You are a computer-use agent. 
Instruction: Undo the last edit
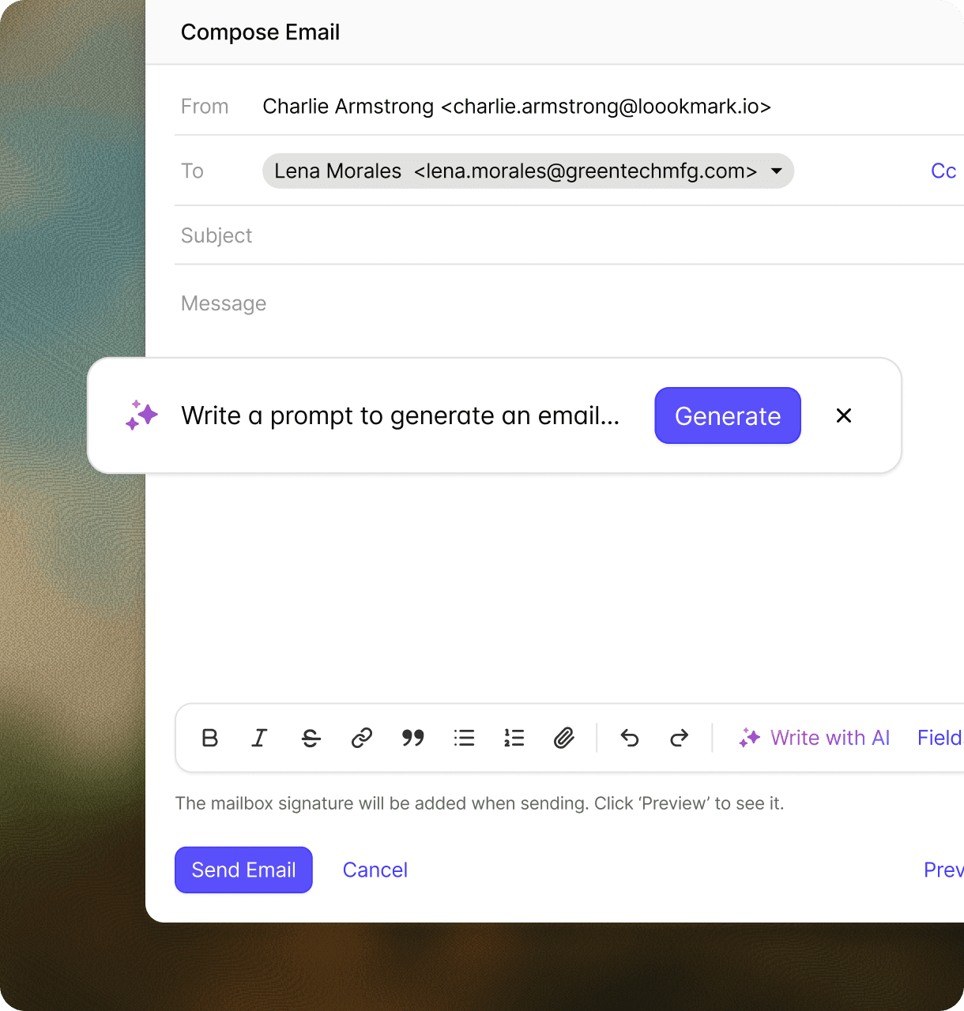point(630,738)
